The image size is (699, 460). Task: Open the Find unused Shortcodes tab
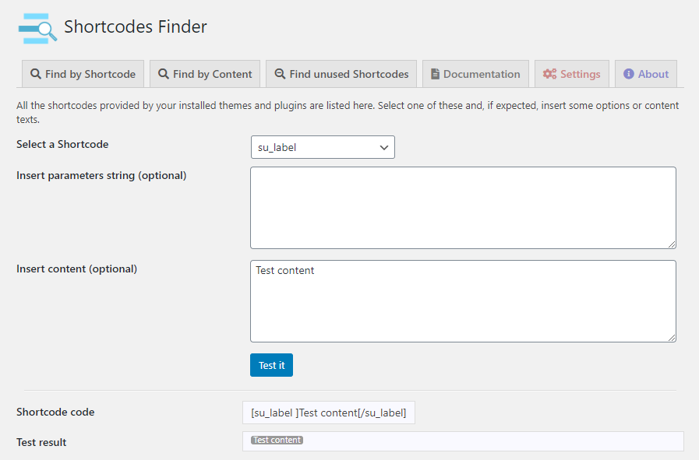pos(341,74)
